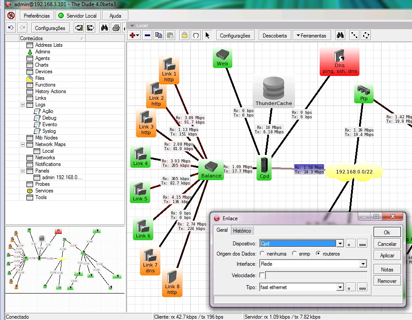Open Servidor Local button
The width and height of the screenshot is (412, 320).
point(78,16)
